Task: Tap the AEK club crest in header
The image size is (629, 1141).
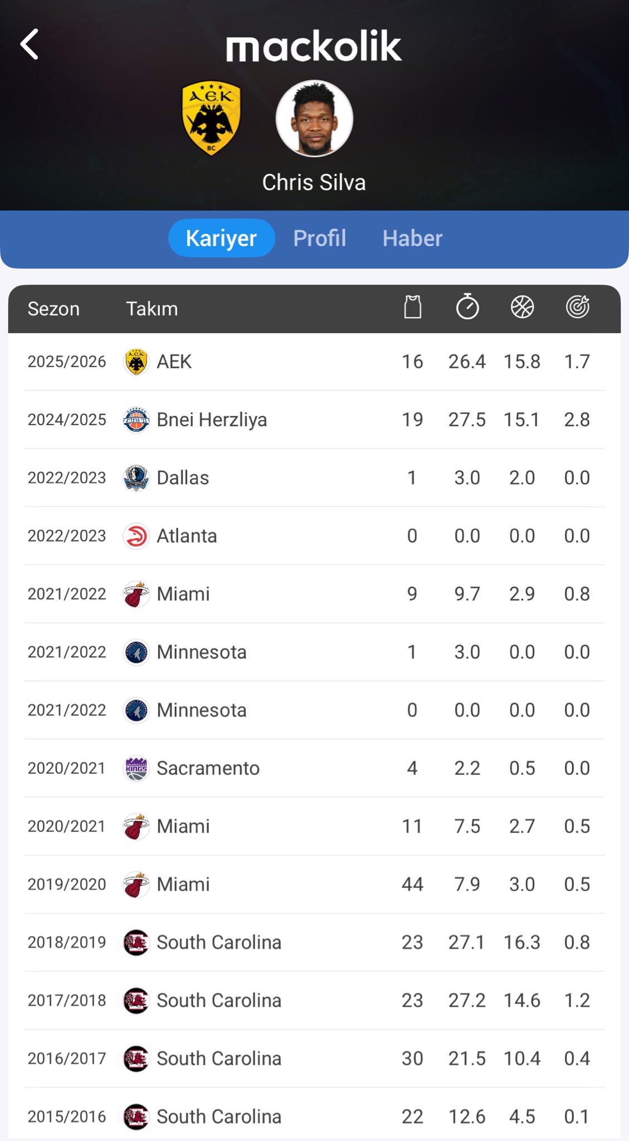Action: pyautogui.click(x=211, y=118)
